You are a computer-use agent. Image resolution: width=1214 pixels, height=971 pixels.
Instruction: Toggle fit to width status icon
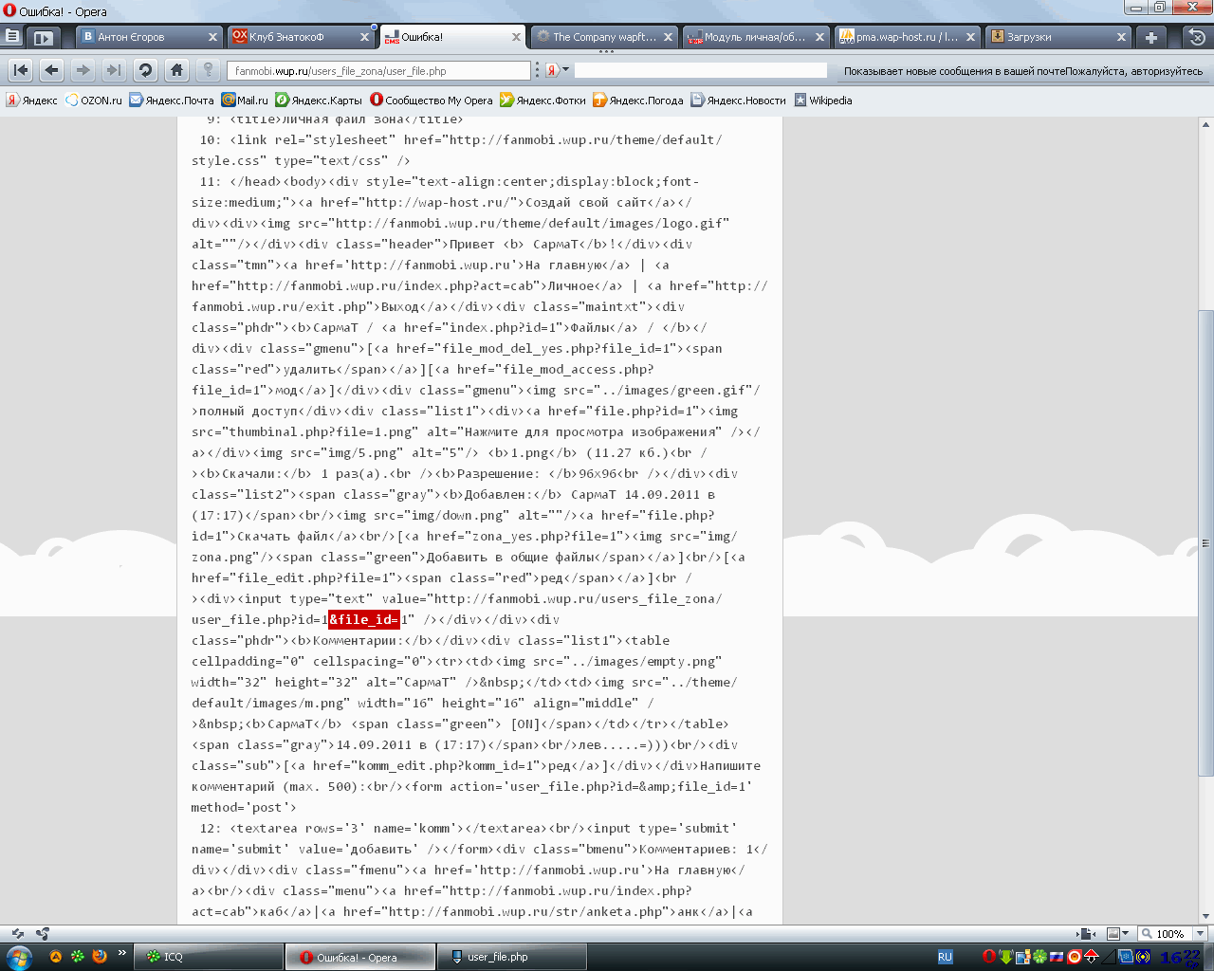tap(1085, 934)
